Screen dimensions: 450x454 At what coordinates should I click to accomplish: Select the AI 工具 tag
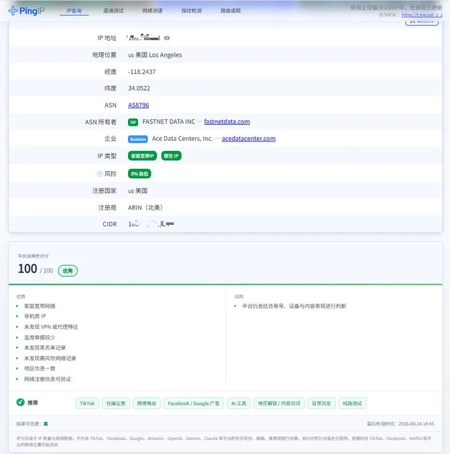[x=239, y=403]
